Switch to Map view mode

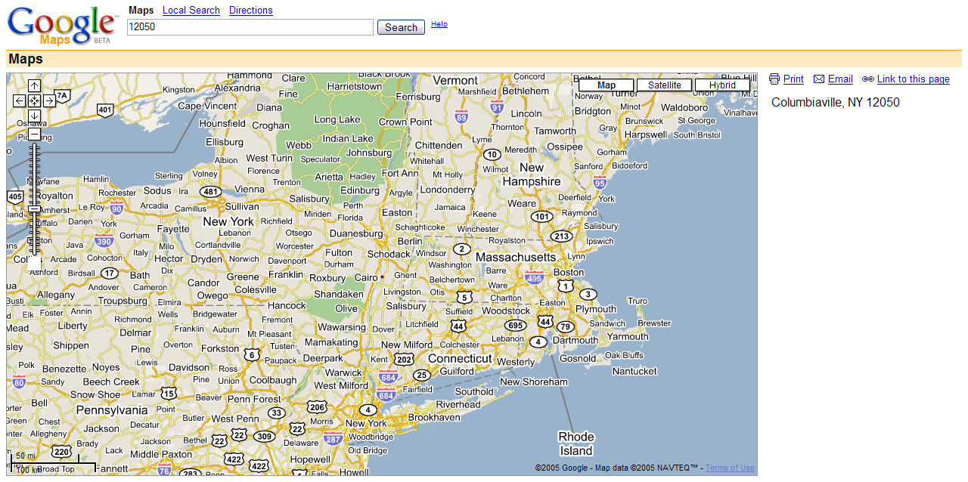tap(606, 85)
